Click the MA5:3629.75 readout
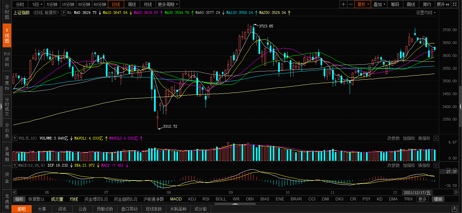The height and width of the screenshot is (213, 462). click(85, 13)
